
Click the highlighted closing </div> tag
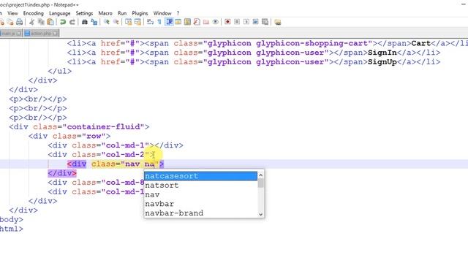[62, 173]
